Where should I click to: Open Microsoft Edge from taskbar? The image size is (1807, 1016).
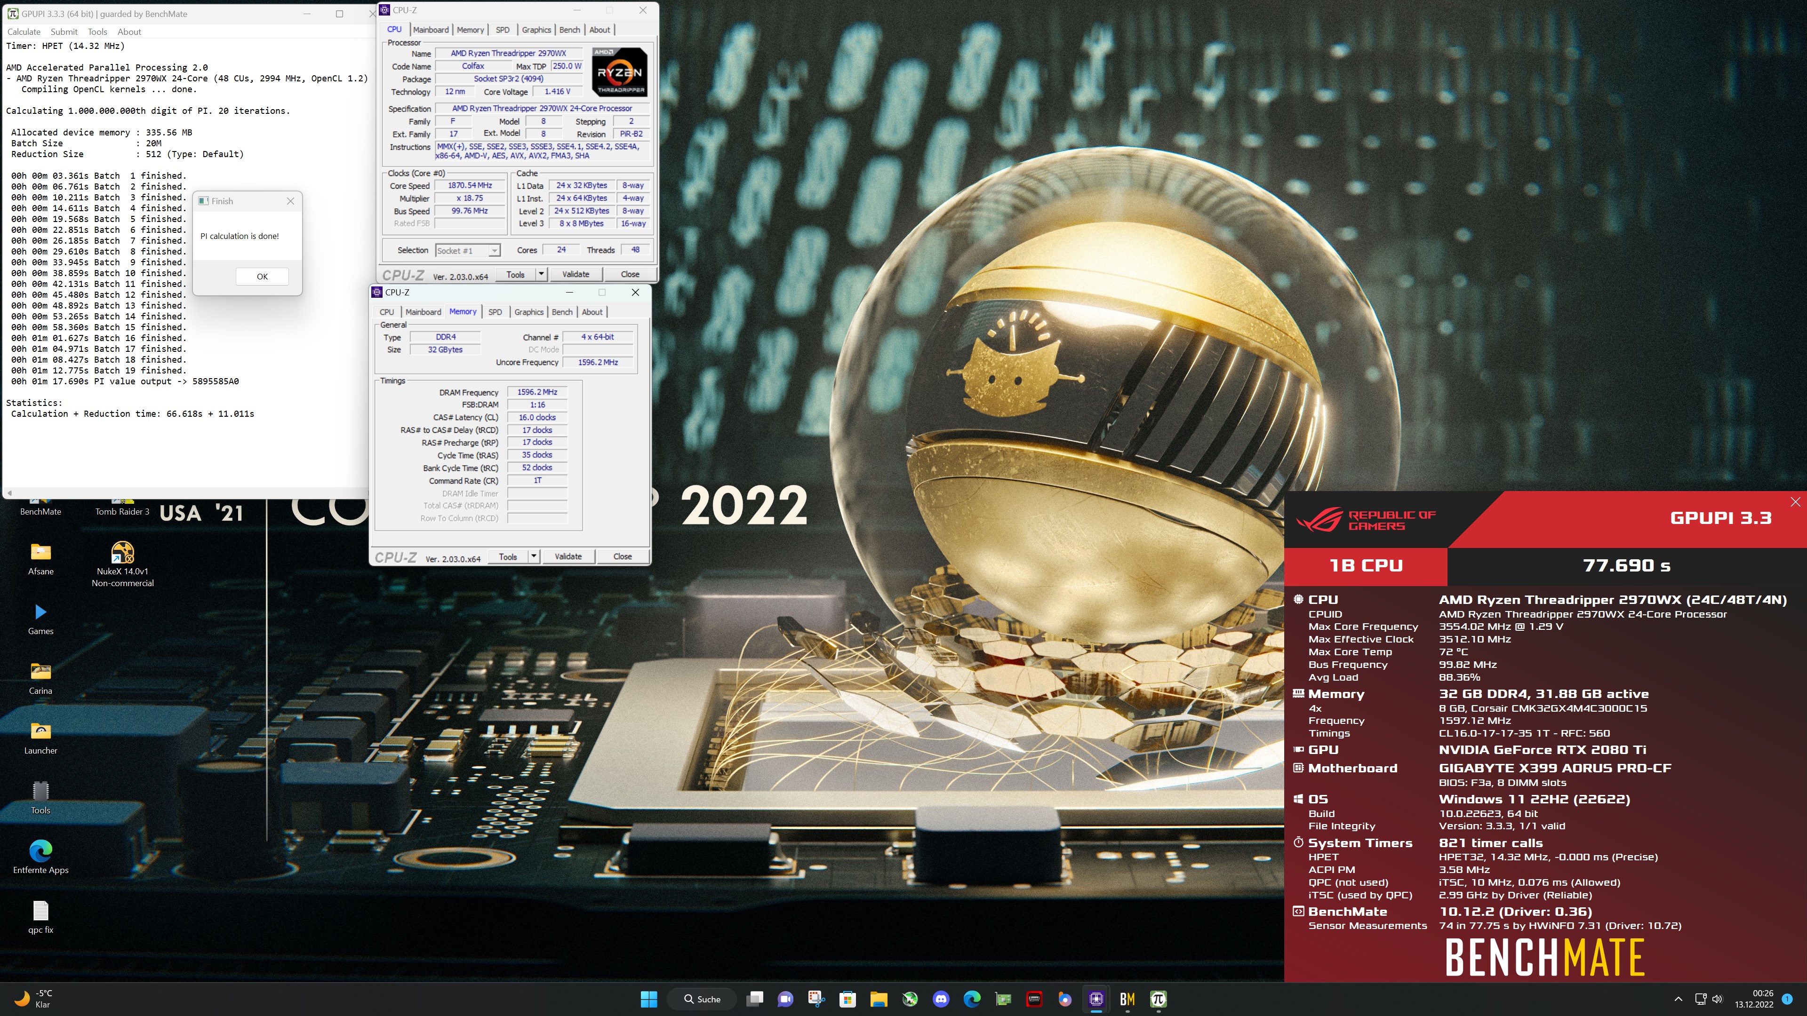pos(972,999)
